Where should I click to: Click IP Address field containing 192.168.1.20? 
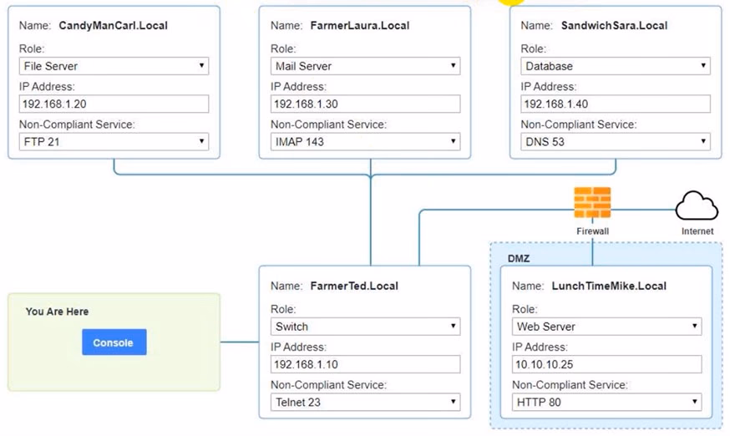pos(114,104)
